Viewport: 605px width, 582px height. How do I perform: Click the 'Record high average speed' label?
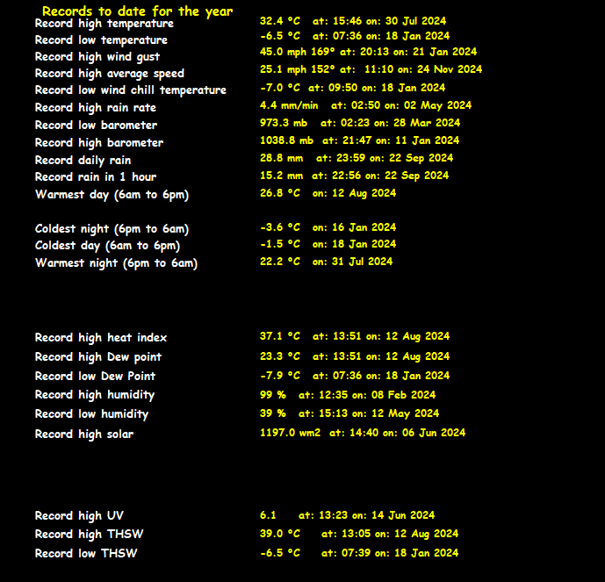[110, 74]
